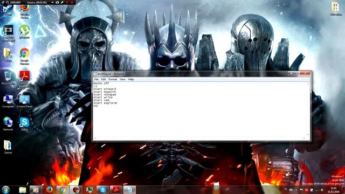Switch to Skype from the taskbar
The width and height of the screenshot is (345, 194).
point(102,190)
